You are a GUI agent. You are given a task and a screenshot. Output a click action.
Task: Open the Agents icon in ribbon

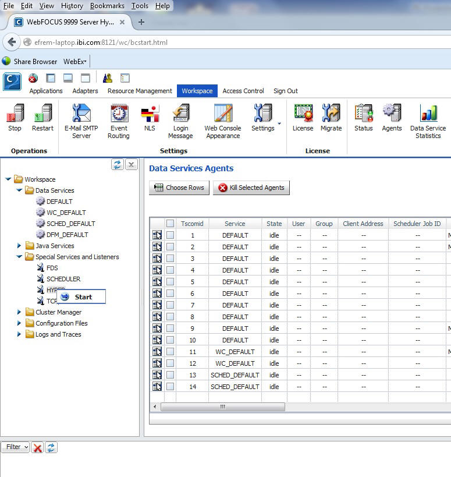pyautogui.click(x=392, y=113)
